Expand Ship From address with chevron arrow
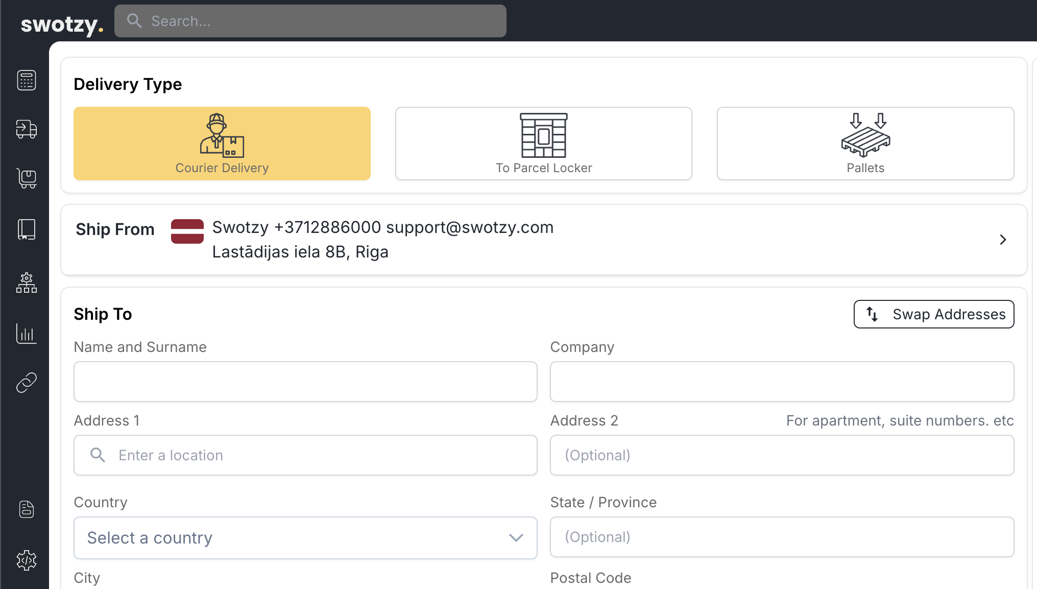The height and width of the screenshot is (589, 1037). tap(1003, 240)
